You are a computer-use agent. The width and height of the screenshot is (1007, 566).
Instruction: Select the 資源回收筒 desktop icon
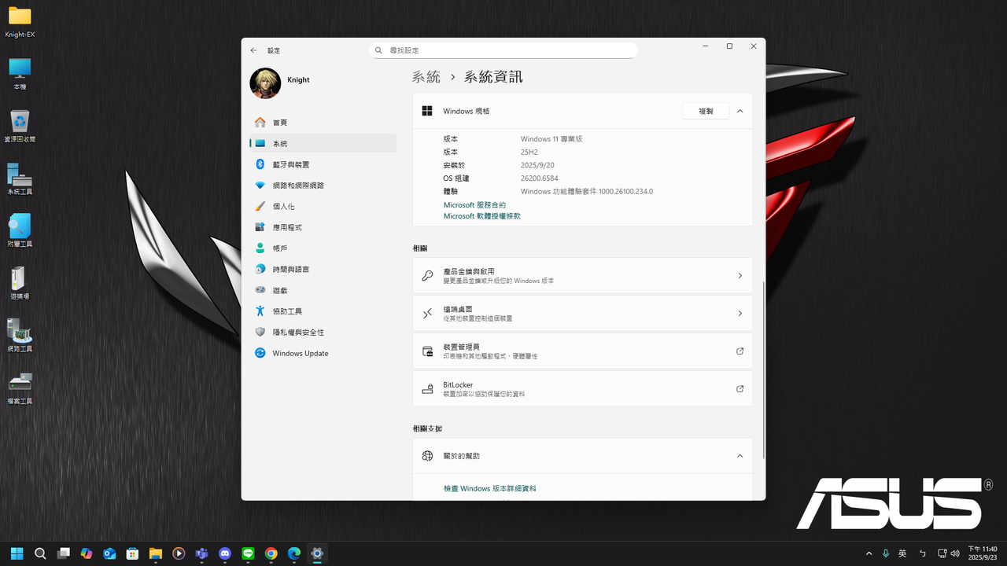click(x=20, y=127)
